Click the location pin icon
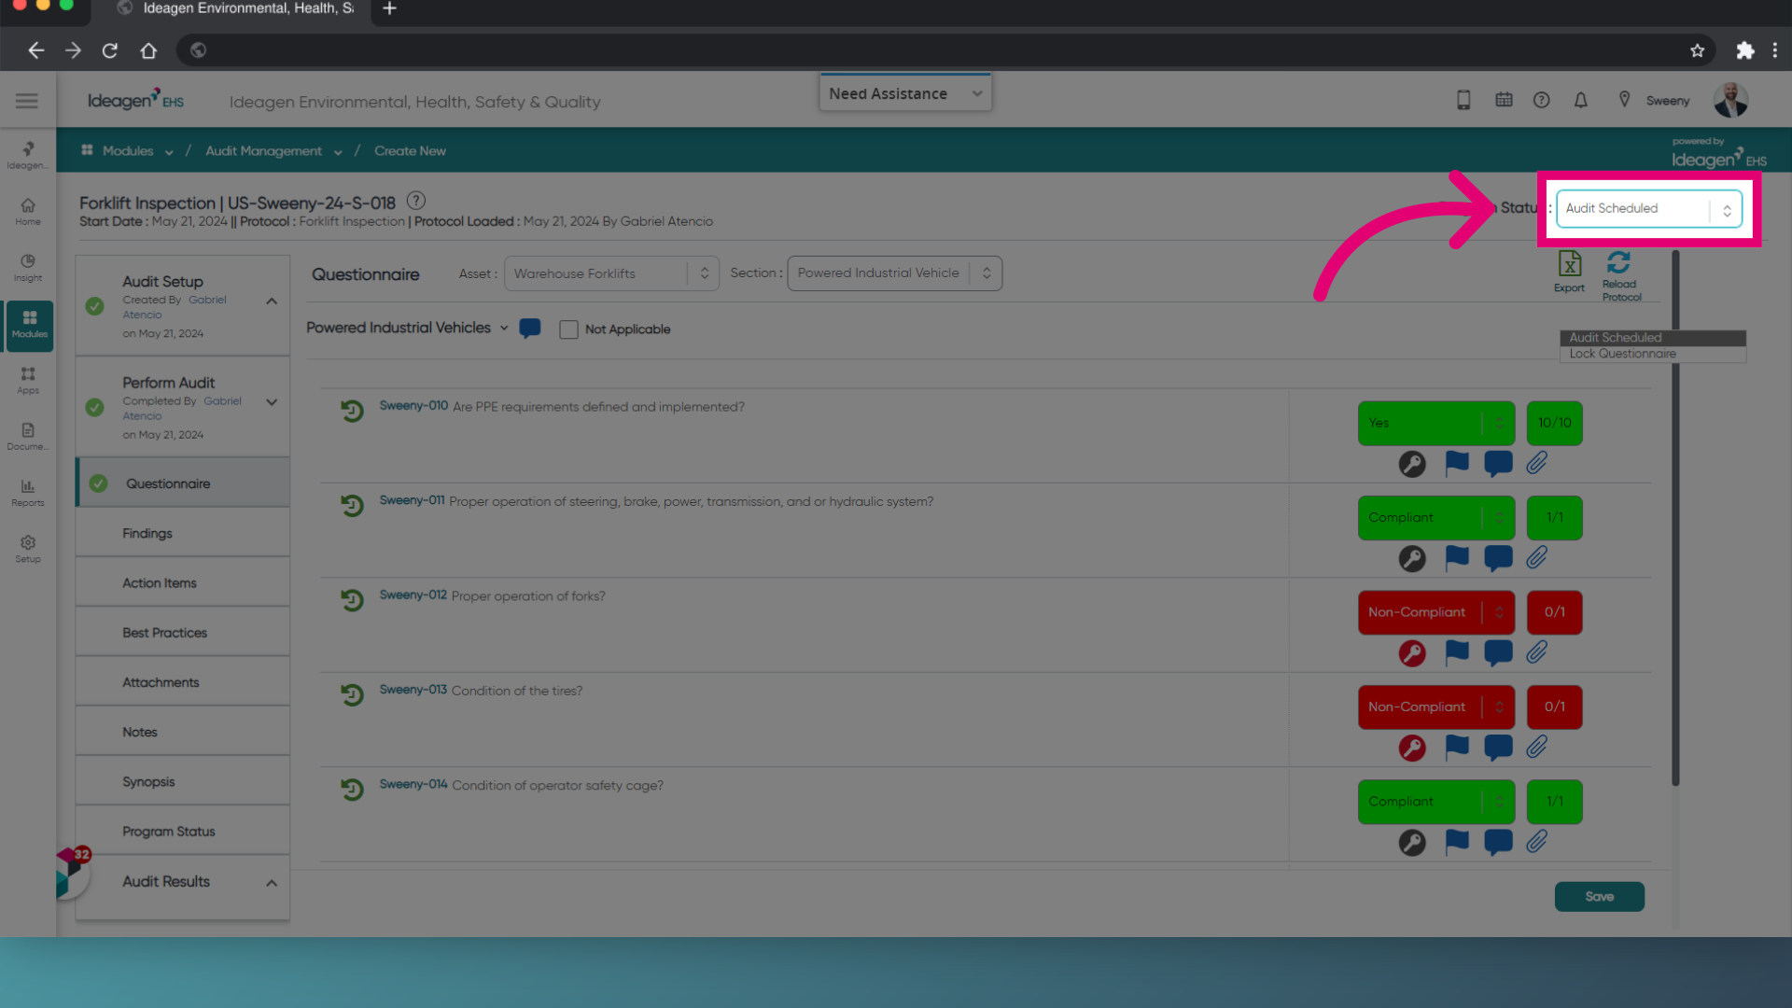Image resolution: width=1792 pixels, height=1008 pixels. pos(1624,100)
